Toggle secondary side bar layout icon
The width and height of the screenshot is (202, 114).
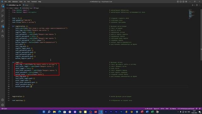pyautogui.click(x=183, y=2)
